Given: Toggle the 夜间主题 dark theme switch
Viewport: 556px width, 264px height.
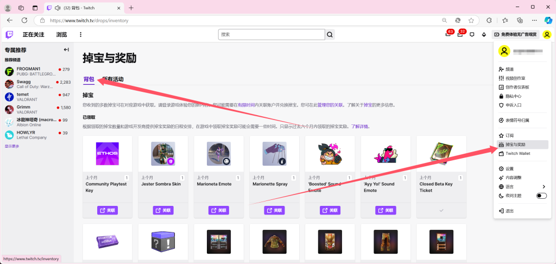Looking at the screenshot, I should (x=541, y=196).
